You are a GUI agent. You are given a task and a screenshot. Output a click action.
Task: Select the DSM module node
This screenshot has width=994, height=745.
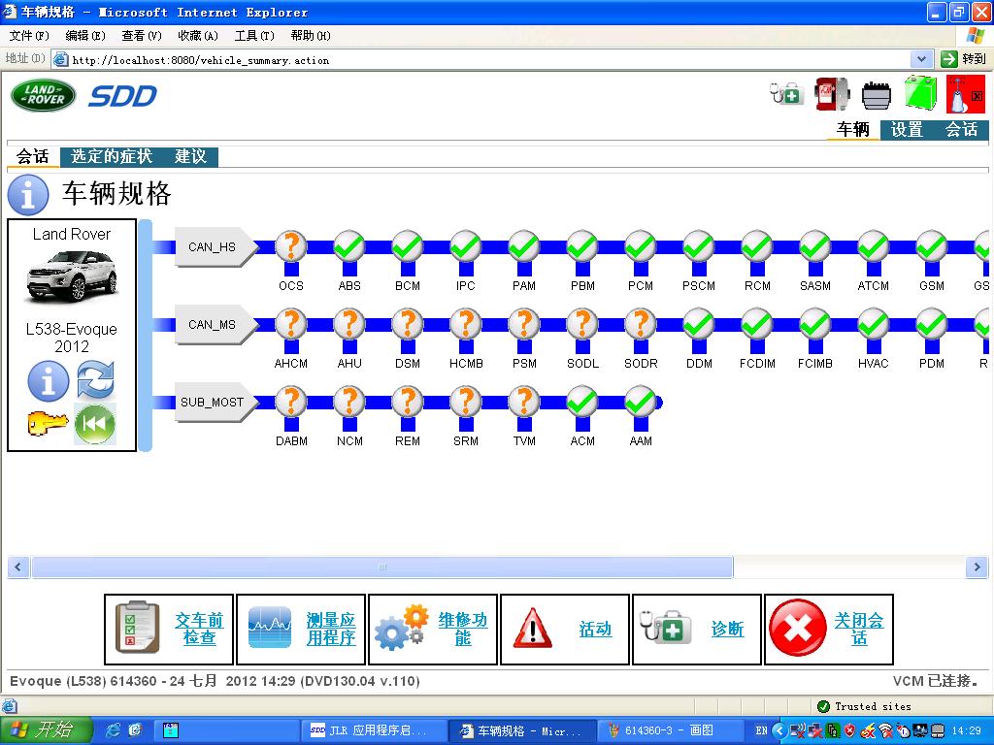[408, 324]
